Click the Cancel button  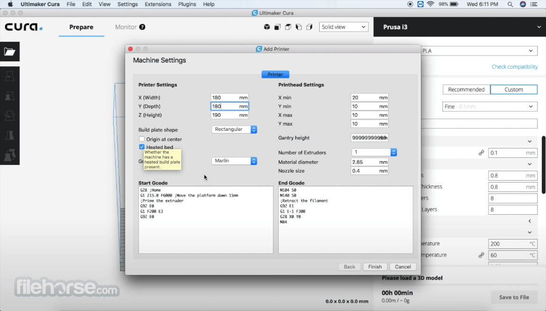tap(402, 266)
